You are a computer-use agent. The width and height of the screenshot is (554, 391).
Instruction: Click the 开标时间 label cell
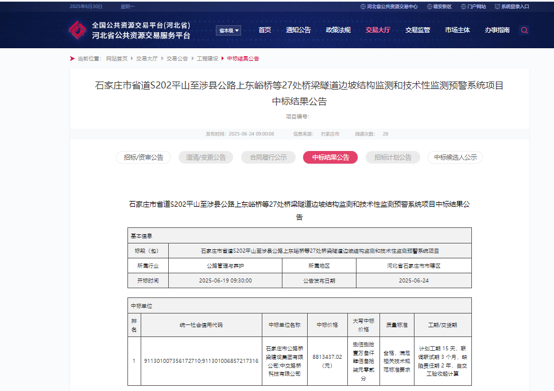(x=148, y=280)
